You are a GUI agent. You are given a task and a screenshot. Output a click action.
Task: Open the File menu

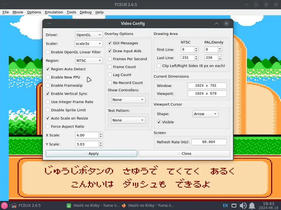point(5,12)
